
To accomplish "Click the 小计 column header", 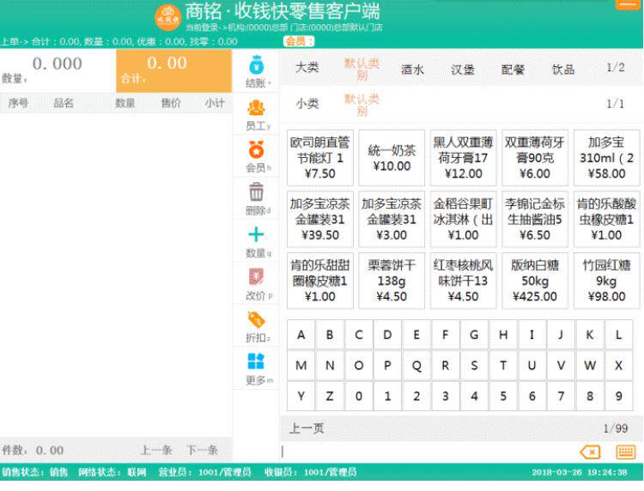I will tap(215, 103).
